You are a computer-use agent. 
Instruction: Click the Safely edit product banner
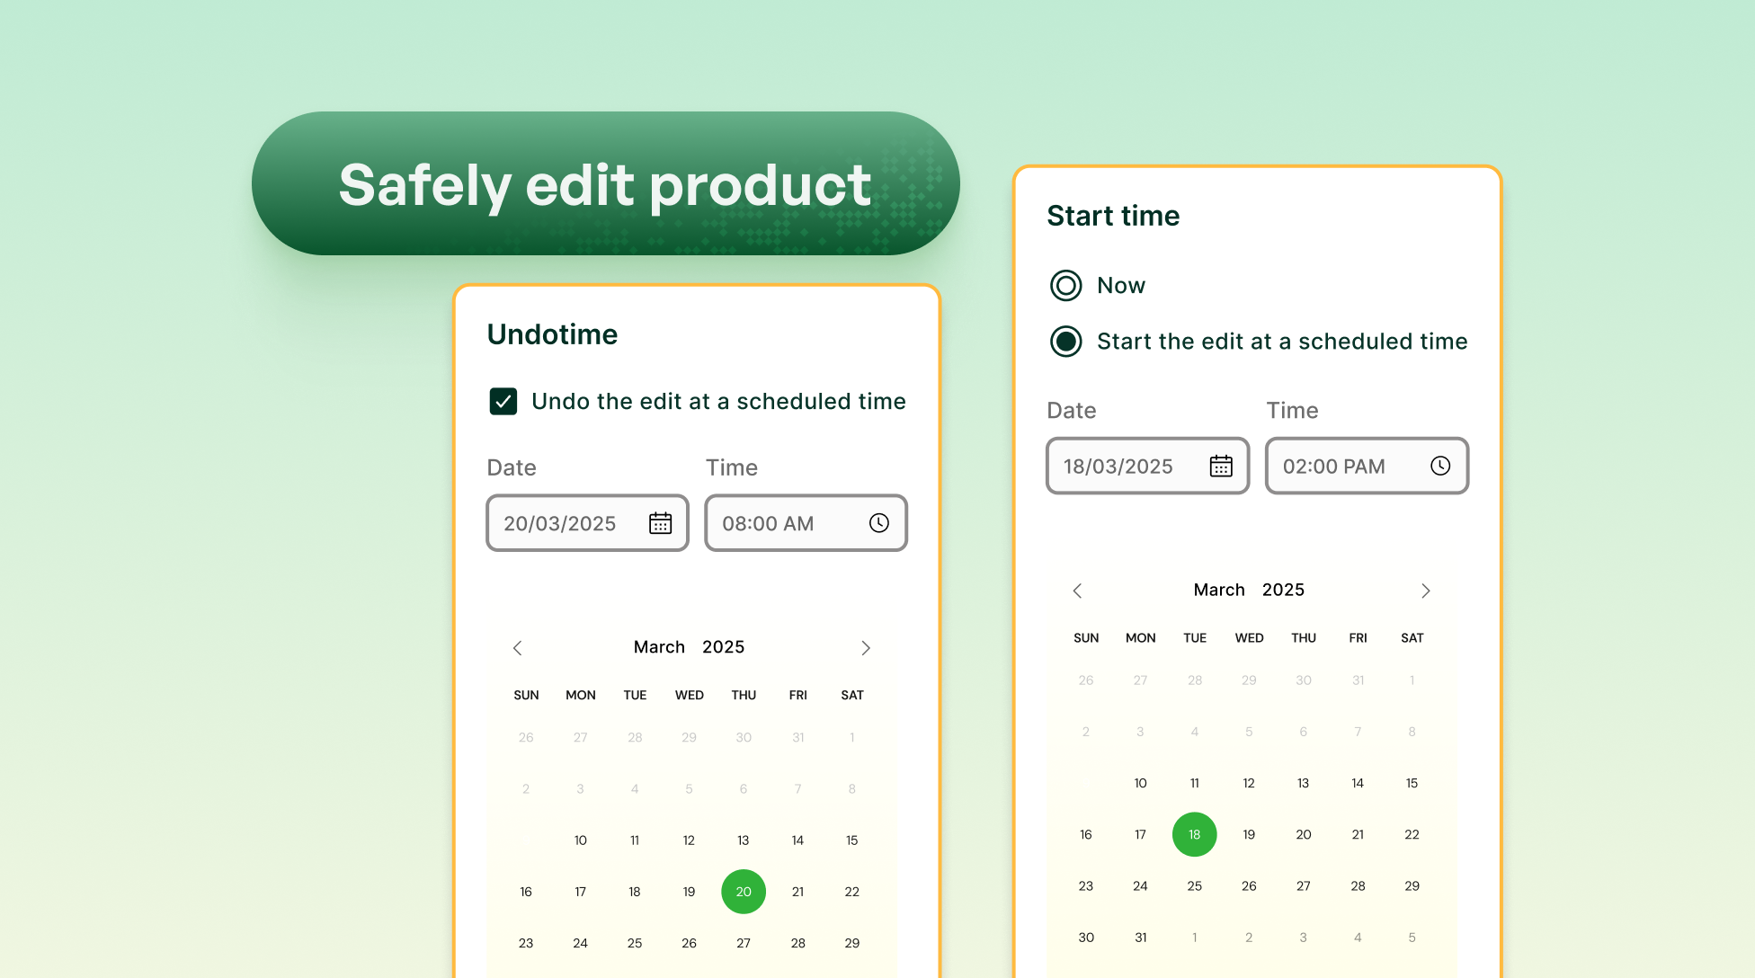pyautogui.click(x=605, y=184)
